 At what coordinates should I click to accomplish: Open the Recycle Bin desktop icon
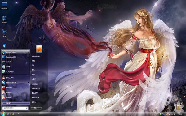coord(4,46)
